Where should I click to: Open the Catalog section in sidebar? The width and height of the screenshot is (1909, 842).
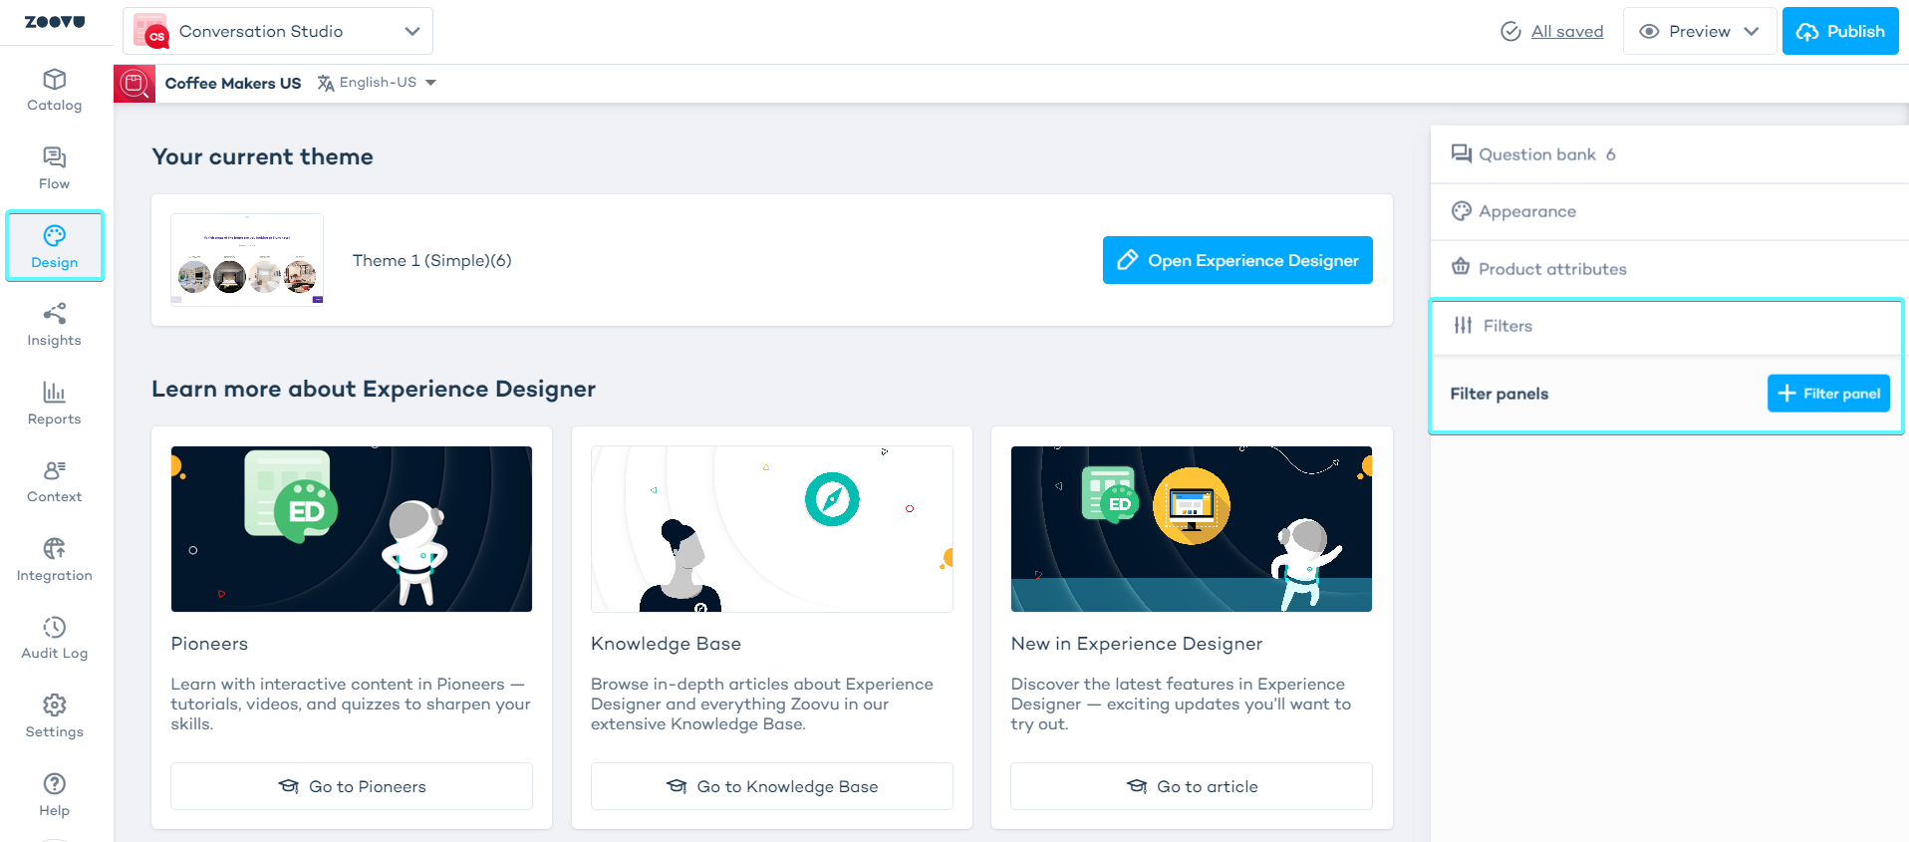(x=54, y=90)
